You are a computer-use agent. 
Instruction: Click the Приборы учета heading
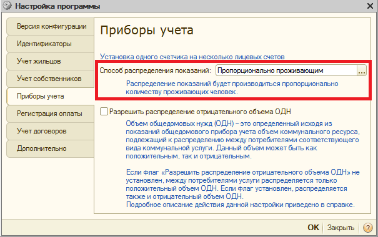[x=147, y=31]
